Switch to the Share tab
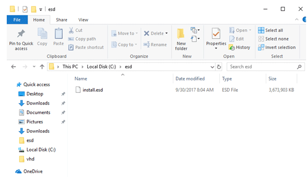Image resolution: width=308 pixels, height=179 pixels. (61, 20)
